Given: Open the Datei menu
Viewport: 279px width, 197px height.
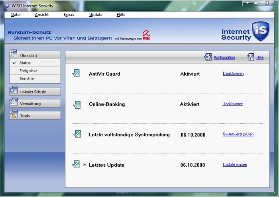Looking at the screenshot, I should (16, 15).
